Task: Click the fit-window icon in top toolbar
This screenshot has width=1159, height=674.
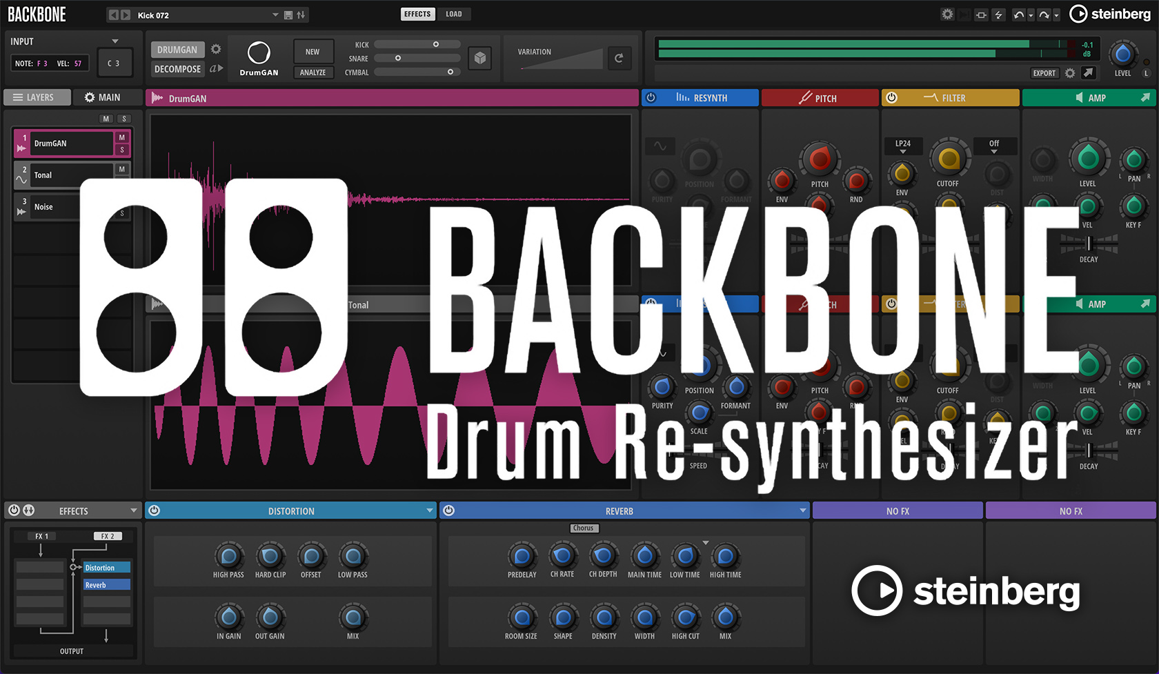Action: pos(981,14)
